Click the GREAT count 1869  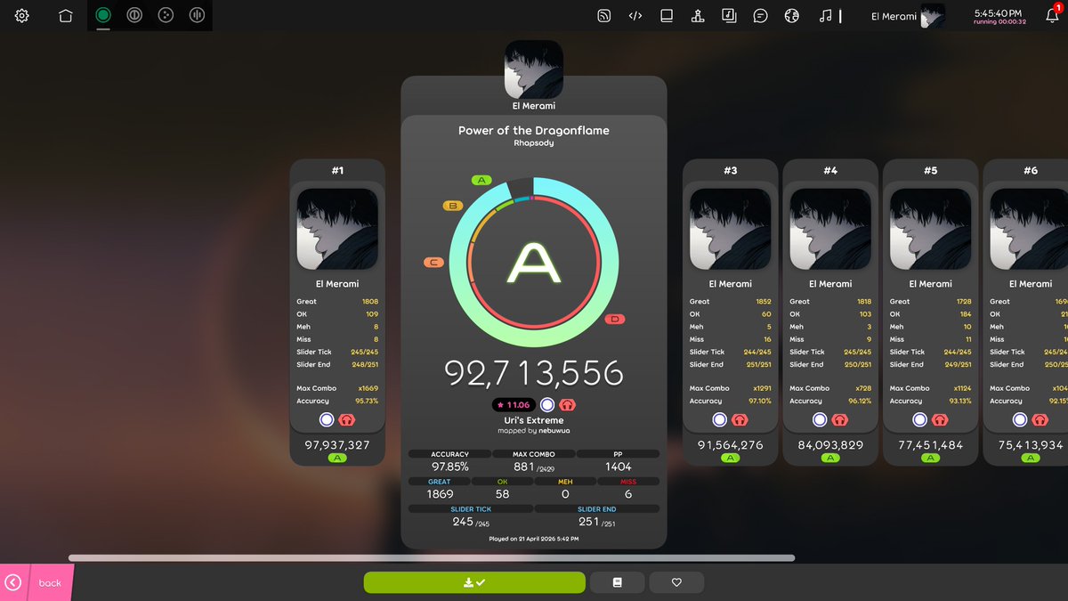440,489
